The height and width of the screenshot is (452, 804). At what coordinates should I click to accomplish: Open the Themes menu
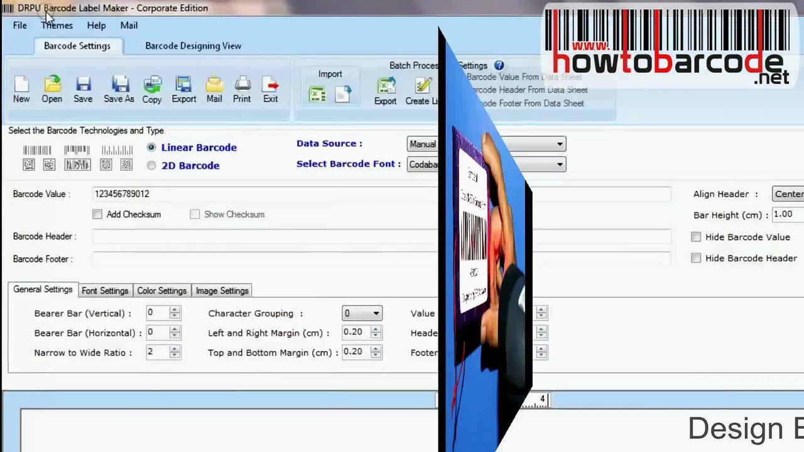[x=57, y=25]
